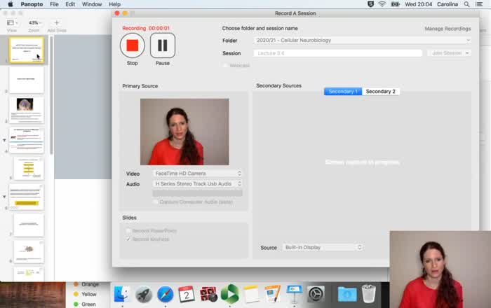Open Launchpad from the Dock
The height and width of the screenshot is (308, 491).
[144, 294]
